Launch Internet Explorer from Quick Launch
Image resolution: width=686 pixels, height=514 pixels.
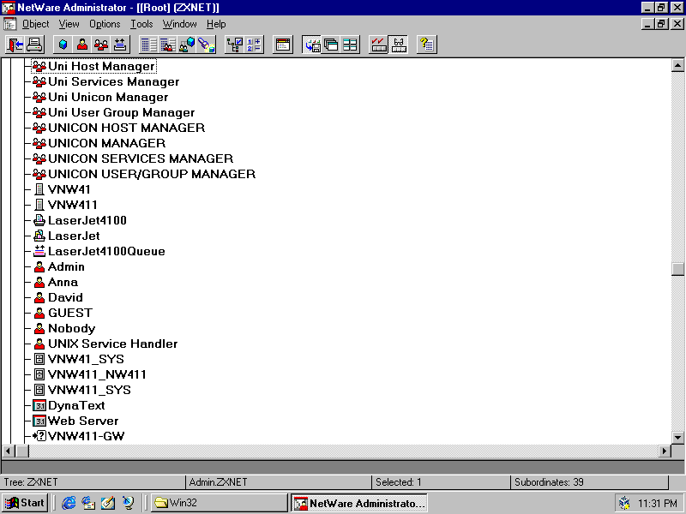69,503
